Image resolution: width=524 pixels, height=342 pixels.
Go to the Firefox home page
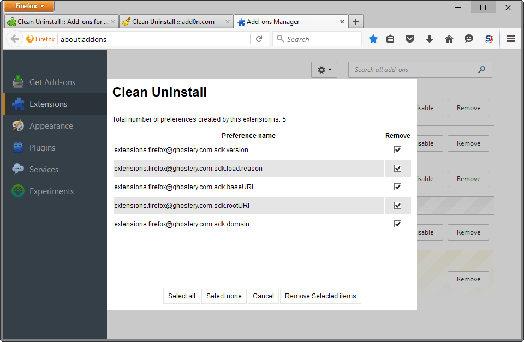coord(449,39)
